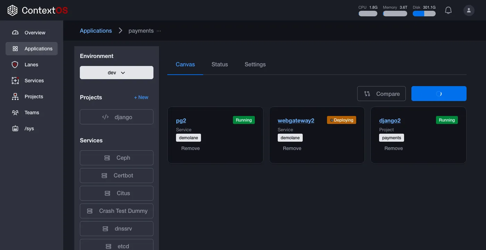Screen dimensions: 486x250
Task: Remove the pg2 card
Action: coord(191,148)
